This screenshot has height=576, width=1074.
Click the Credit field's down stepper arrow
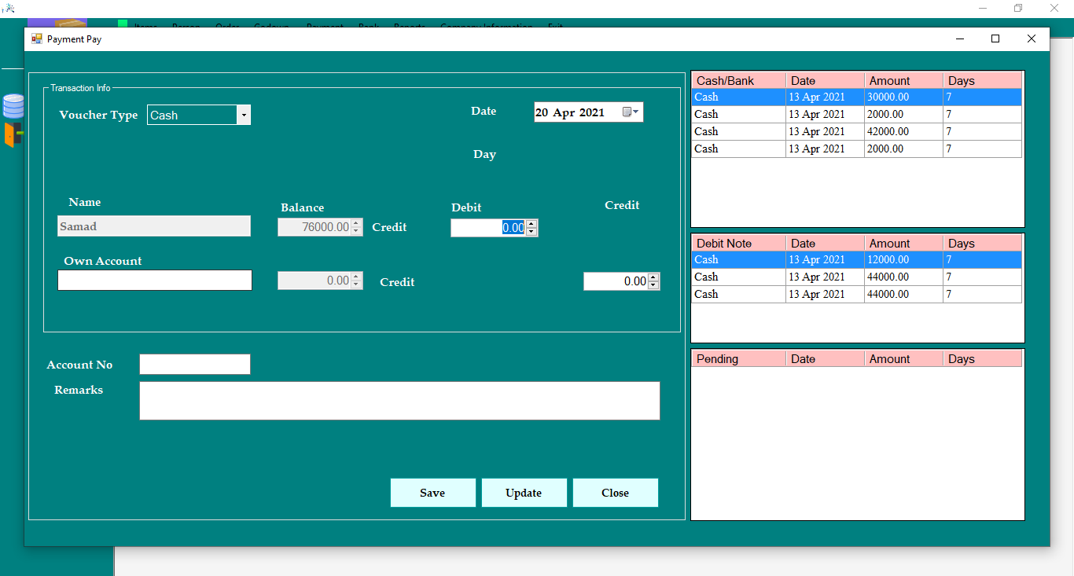653,284
